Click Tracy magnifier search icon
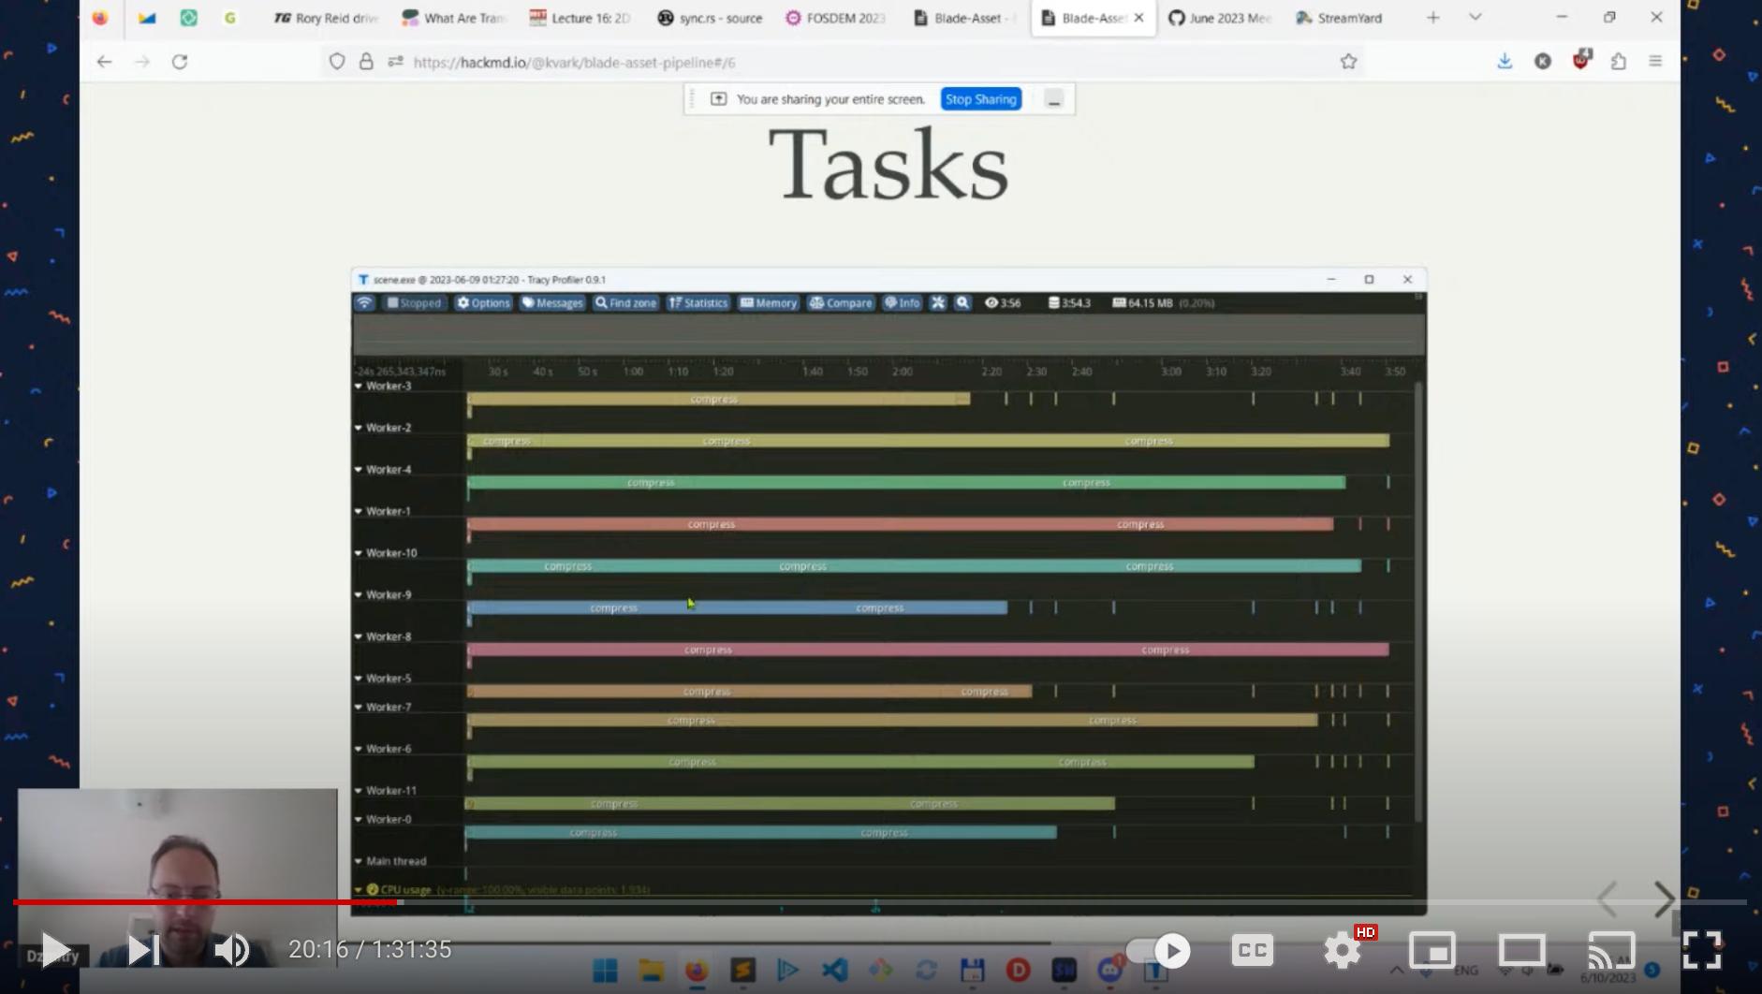1762x994 pixels. [962, 303]
